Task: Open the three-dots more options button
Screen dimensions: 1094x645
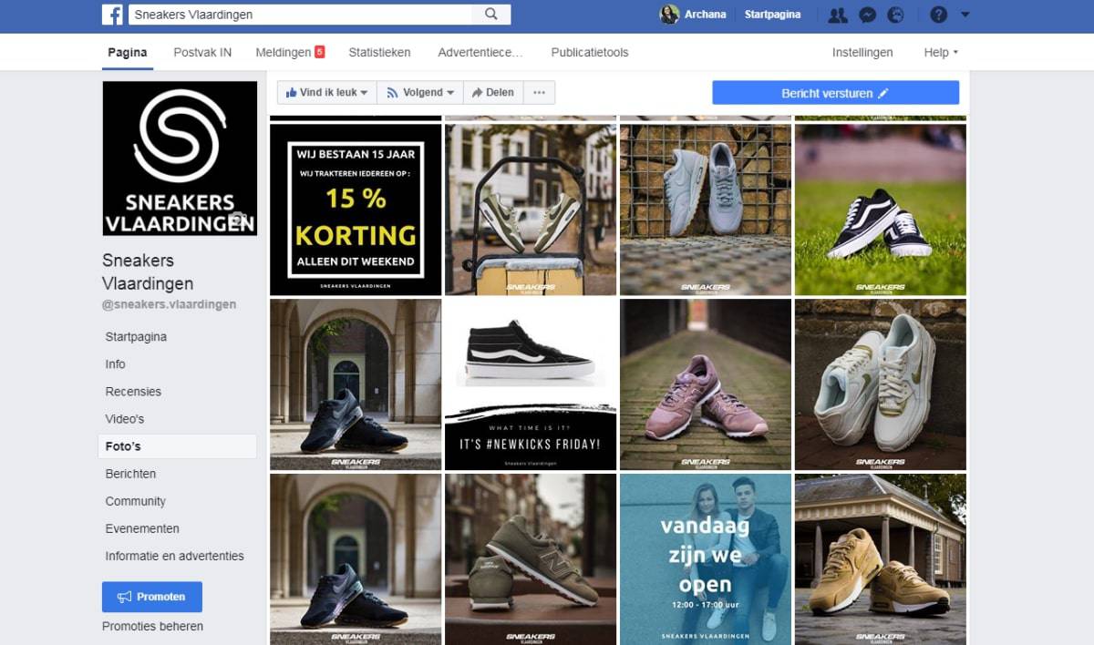Action: tap(539, 93)
